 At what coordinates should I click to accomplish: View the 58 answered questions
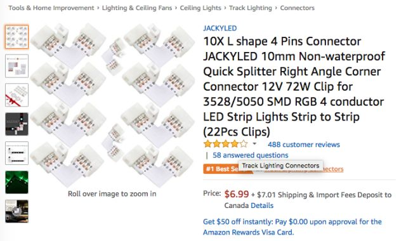pos(251,155)
